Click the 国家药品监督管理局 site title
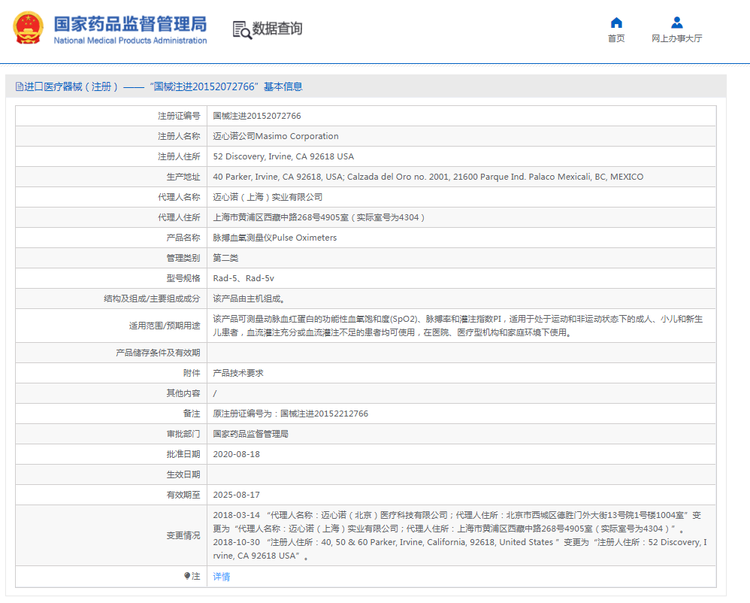This screenshot has width=750, height=603. tap(130, 23)
